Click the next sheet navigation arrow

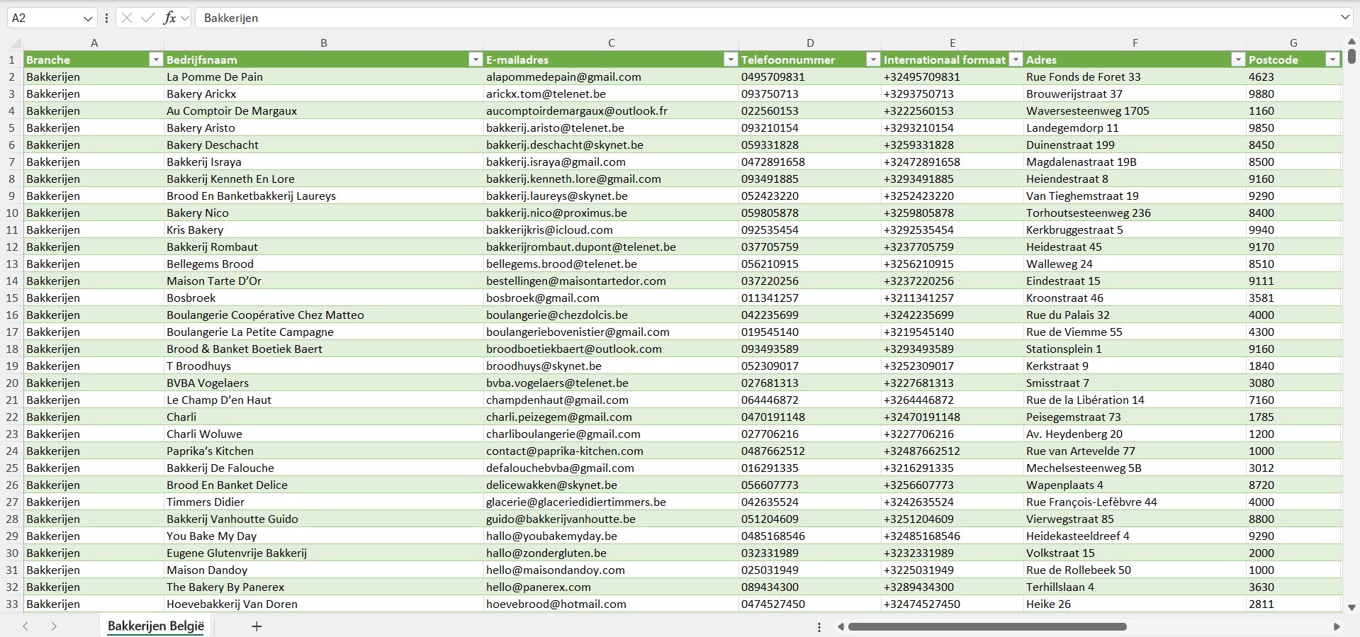pos(54,626)
